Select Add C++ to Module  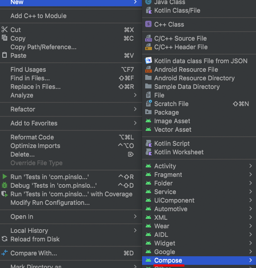point(38,16)
